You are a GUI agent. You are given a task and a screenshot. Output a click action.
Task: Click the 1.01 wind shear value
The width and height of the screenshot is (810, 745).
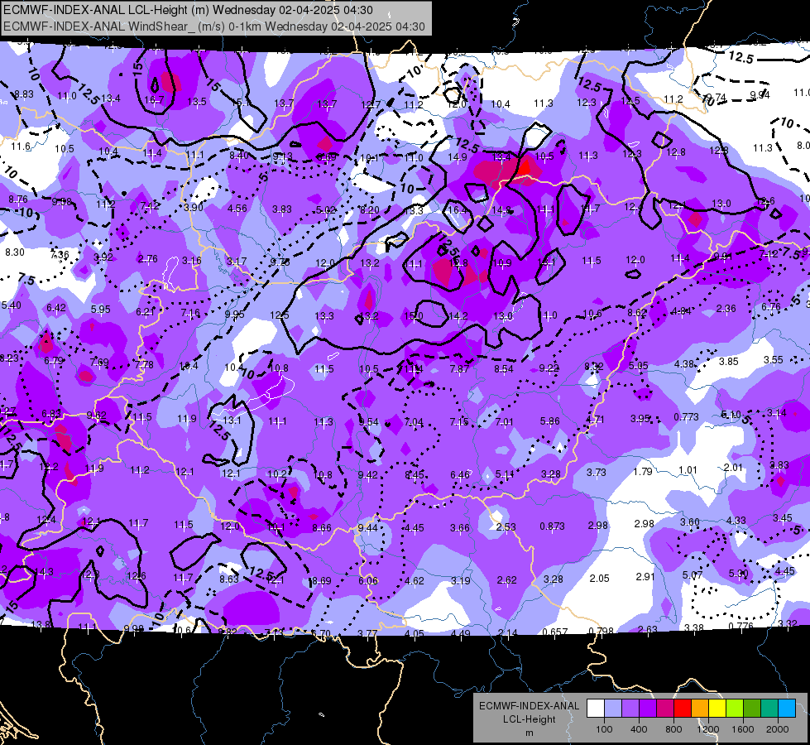[688, 470]
